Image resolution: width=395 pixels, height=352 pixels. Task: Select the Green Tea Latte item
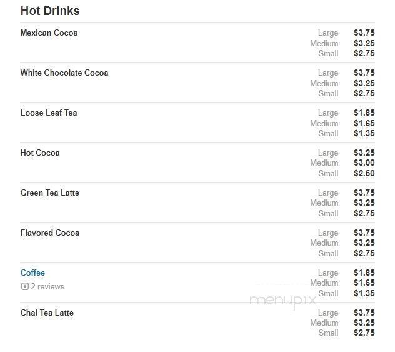point(49,193)
